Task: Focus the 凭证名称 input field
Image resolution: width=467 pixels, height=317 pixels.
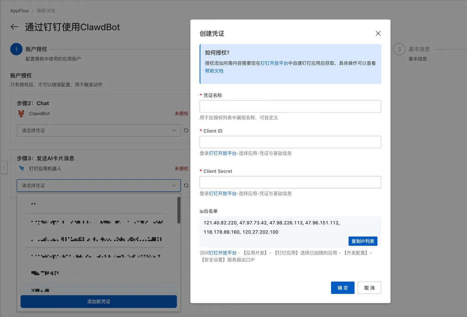Action: point(290,106)
